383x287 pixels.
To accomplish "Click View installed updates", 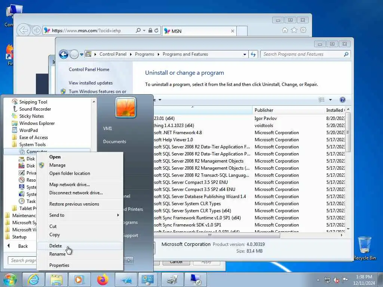I will tap(91, 83).
